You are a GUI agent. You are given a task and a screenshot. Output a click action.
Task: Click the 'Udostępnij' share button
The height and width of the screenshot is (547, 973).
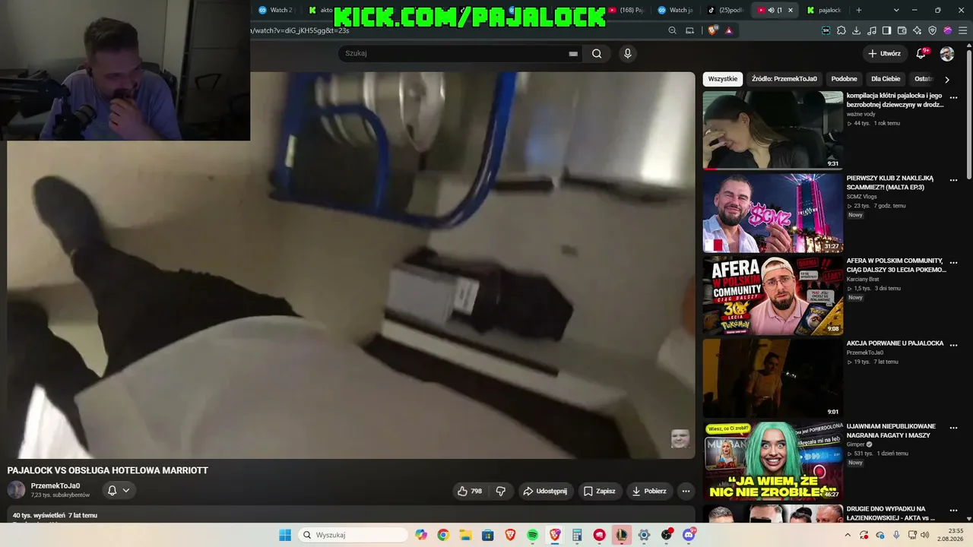coord(545,491)
